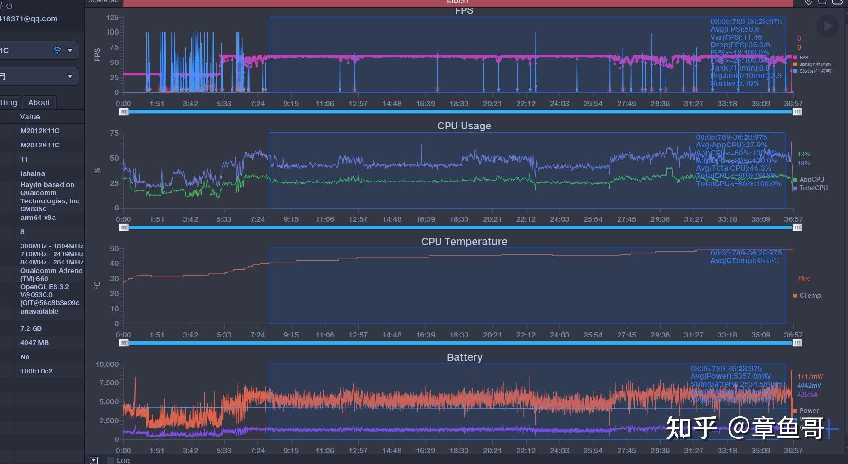Click the bucket-shaped icon at top right
This screenshot has width=848, height=464.
[x=822, y=2]
